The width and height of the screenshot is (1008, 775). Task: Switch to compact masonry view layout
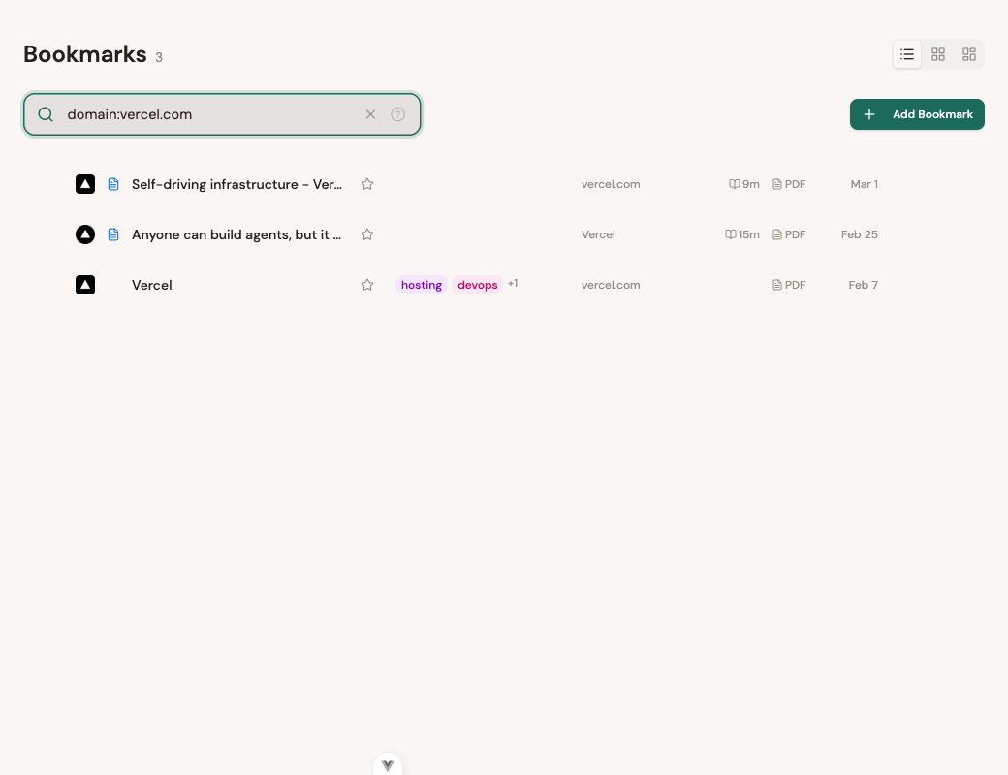[x=968, y=54]
